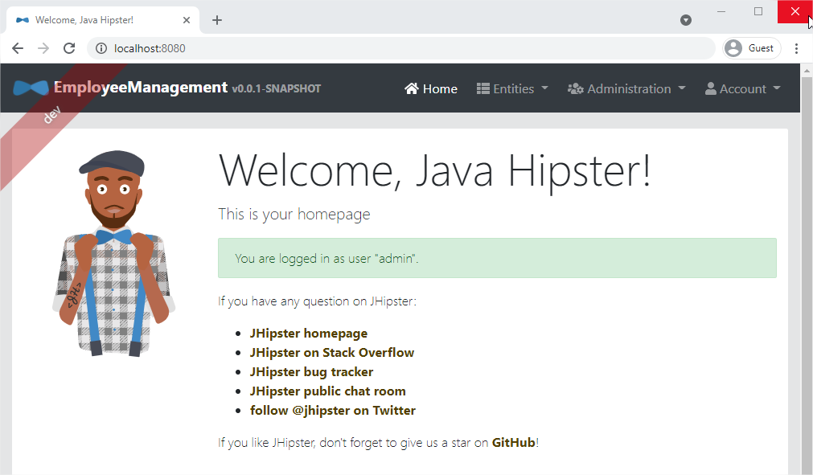Click the site info icon in address bar
The width and height of the screenshot is (813, 475).
[102, 48]
